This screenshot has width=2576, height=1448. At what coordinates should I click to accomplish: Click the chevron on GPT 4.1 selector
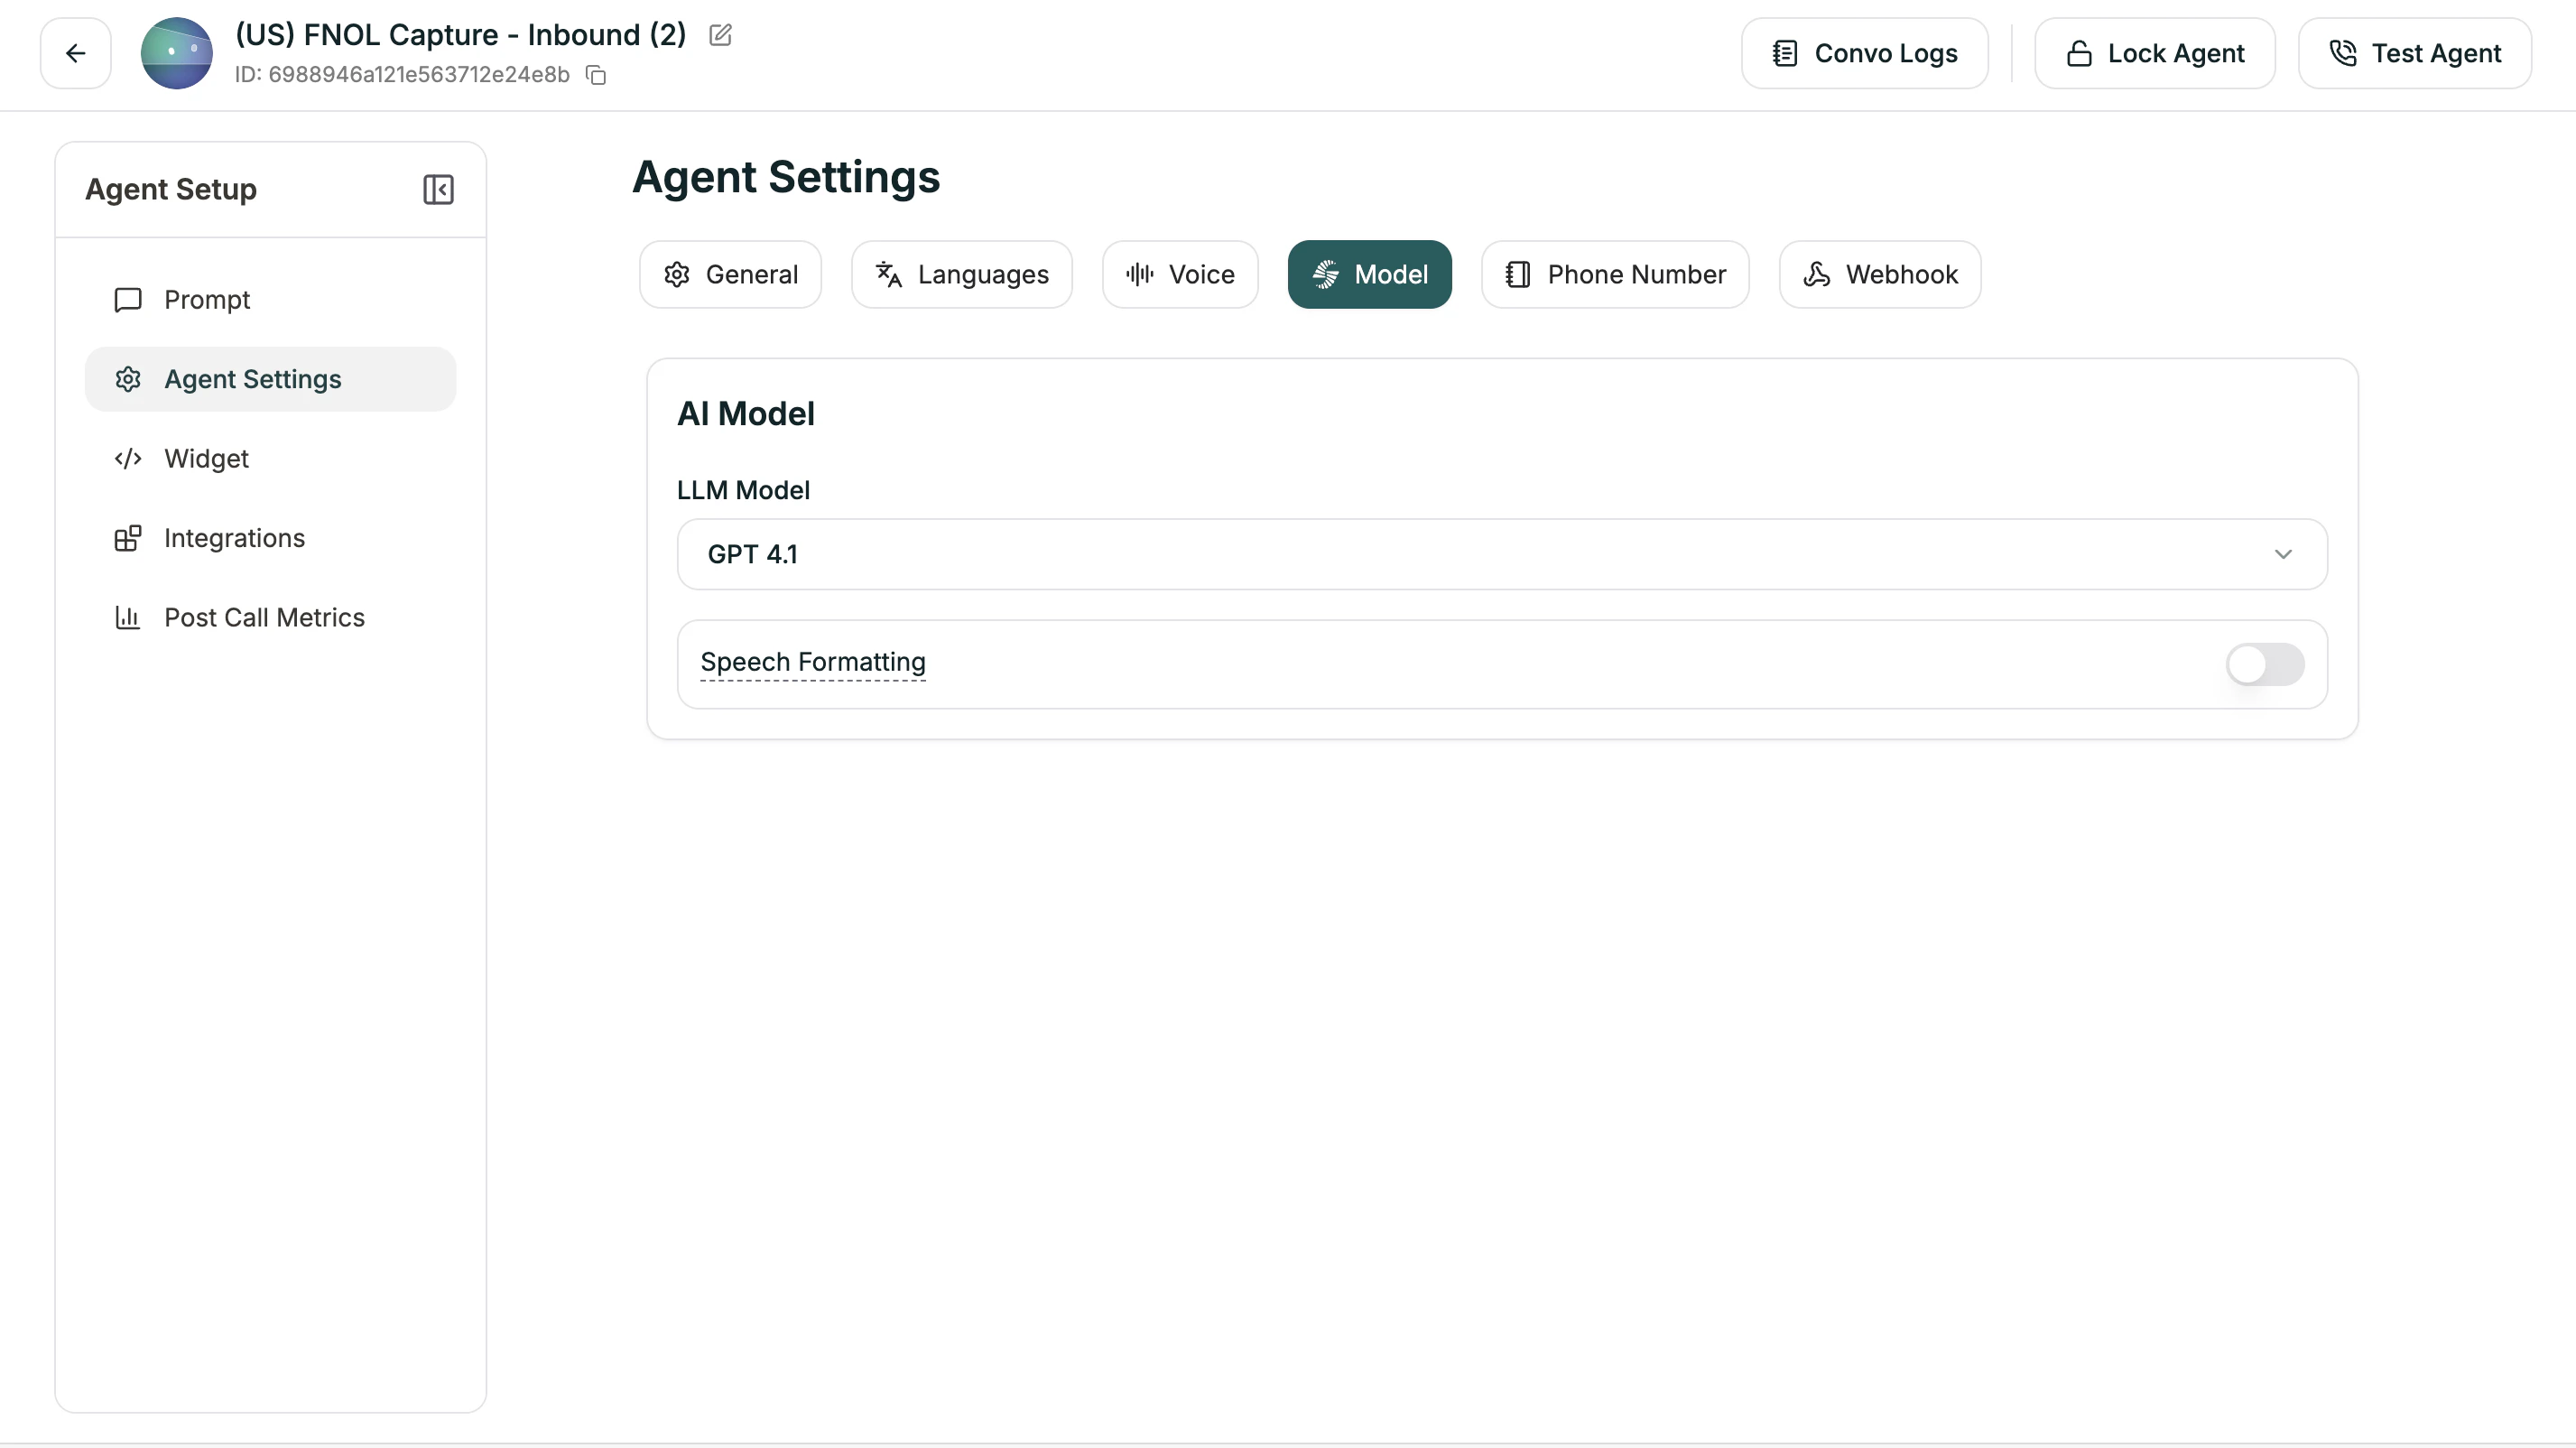2282,554
